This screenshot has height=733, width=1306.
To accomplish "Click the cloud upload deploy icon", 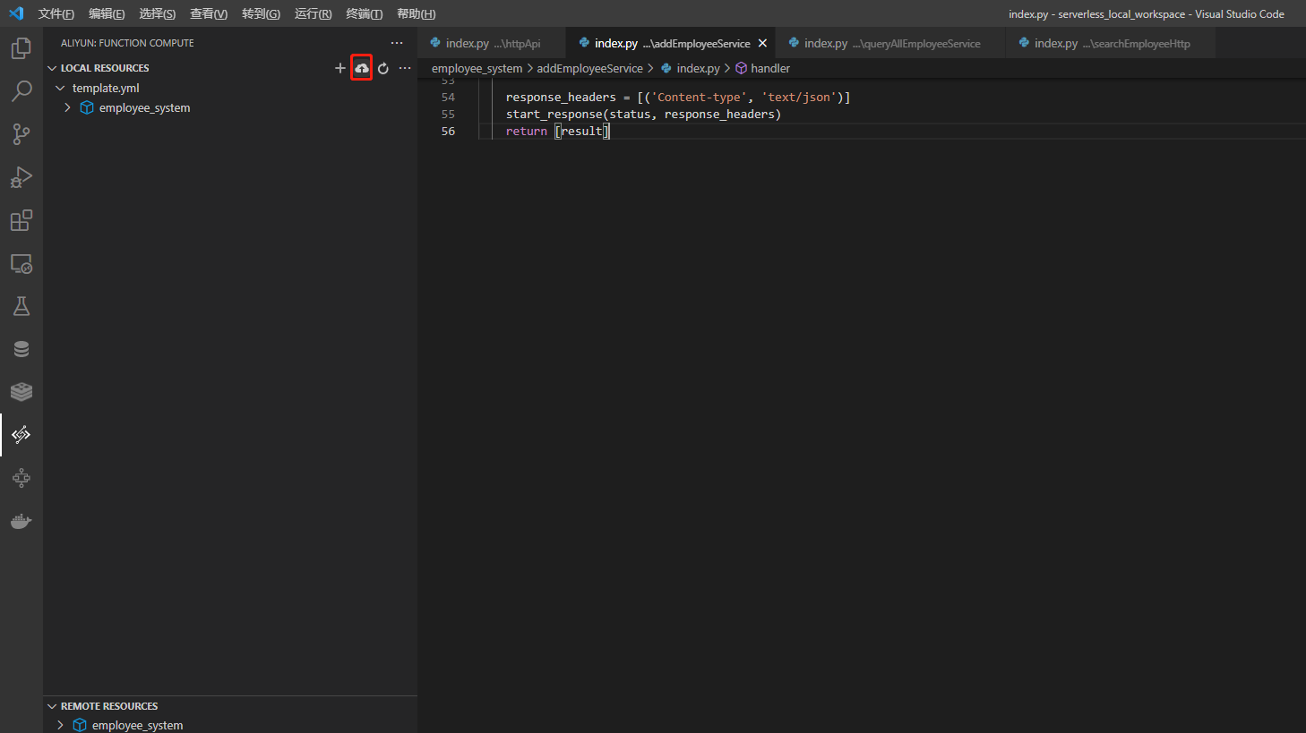I will 362,68.
